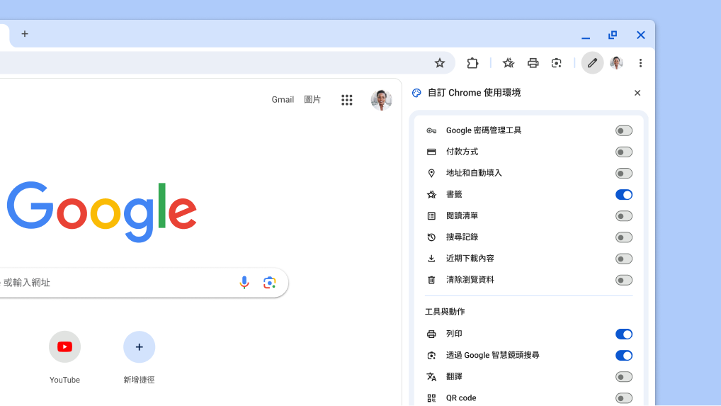This screenshot has height=406, width=721.
Task: Click the list icon beside 閱讀清單
Action: pyautogui.click(x=431, y=216)
